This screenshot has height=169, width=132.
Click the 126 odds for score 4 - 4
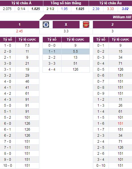point(76,69)
